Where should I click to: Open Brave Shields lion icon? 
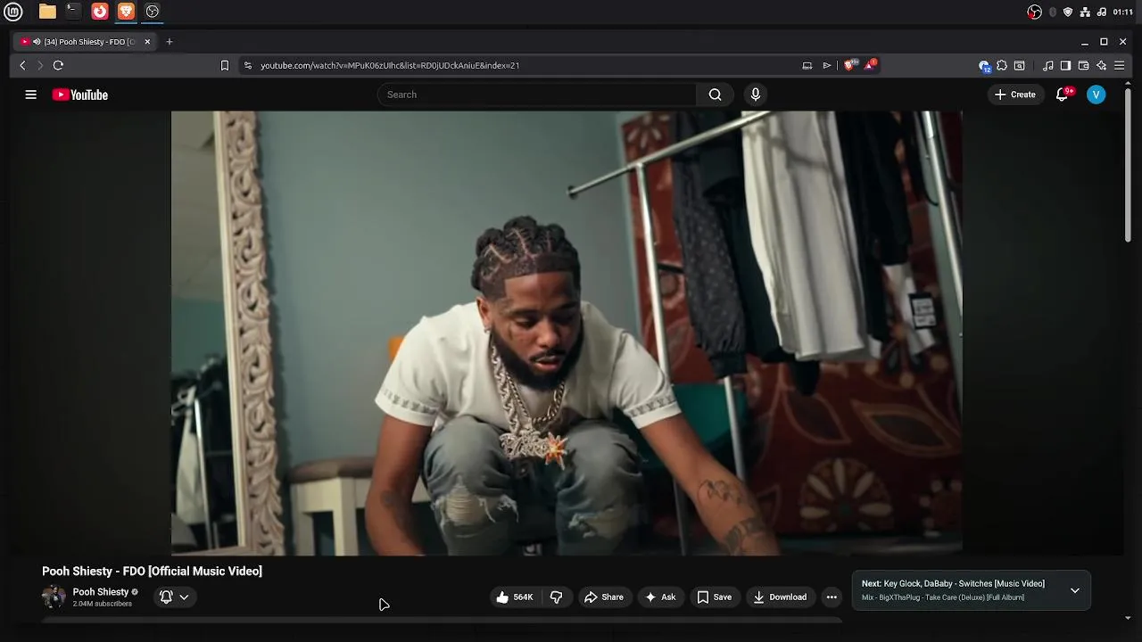(x=850, y=64)
